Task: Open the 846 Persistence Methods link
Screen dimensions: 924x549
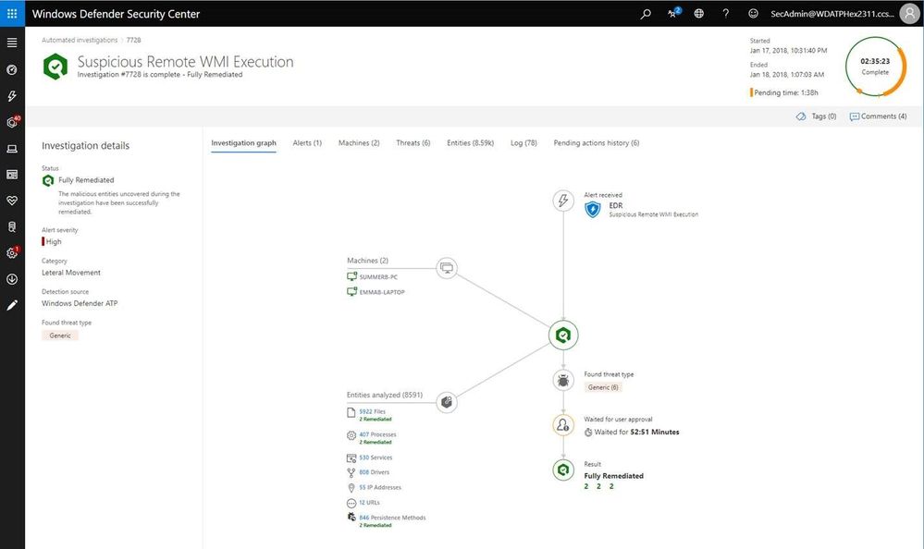Action: [392, 518]
